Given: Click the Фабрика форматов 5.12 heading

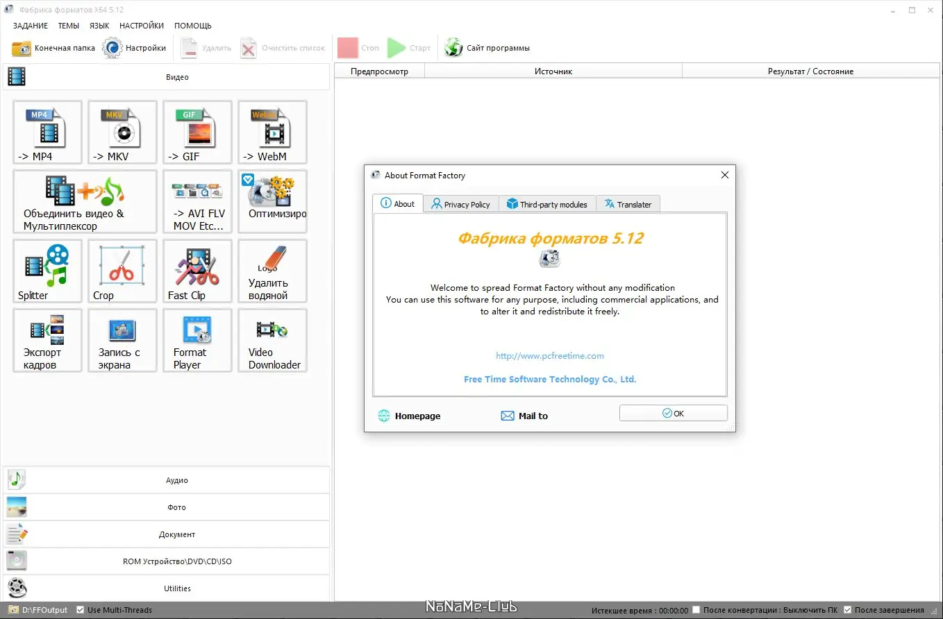Looking at the screenshot, I should (550, 238).
